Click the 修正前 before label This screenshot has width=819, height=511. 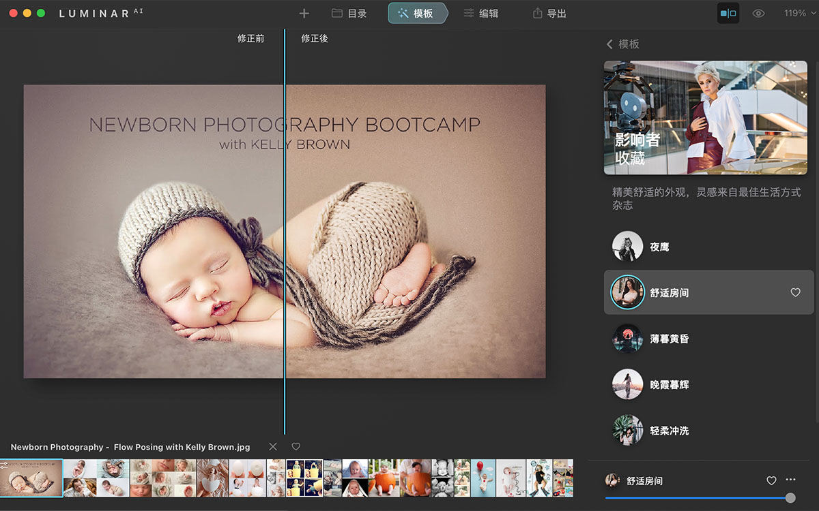pos(250,39)
